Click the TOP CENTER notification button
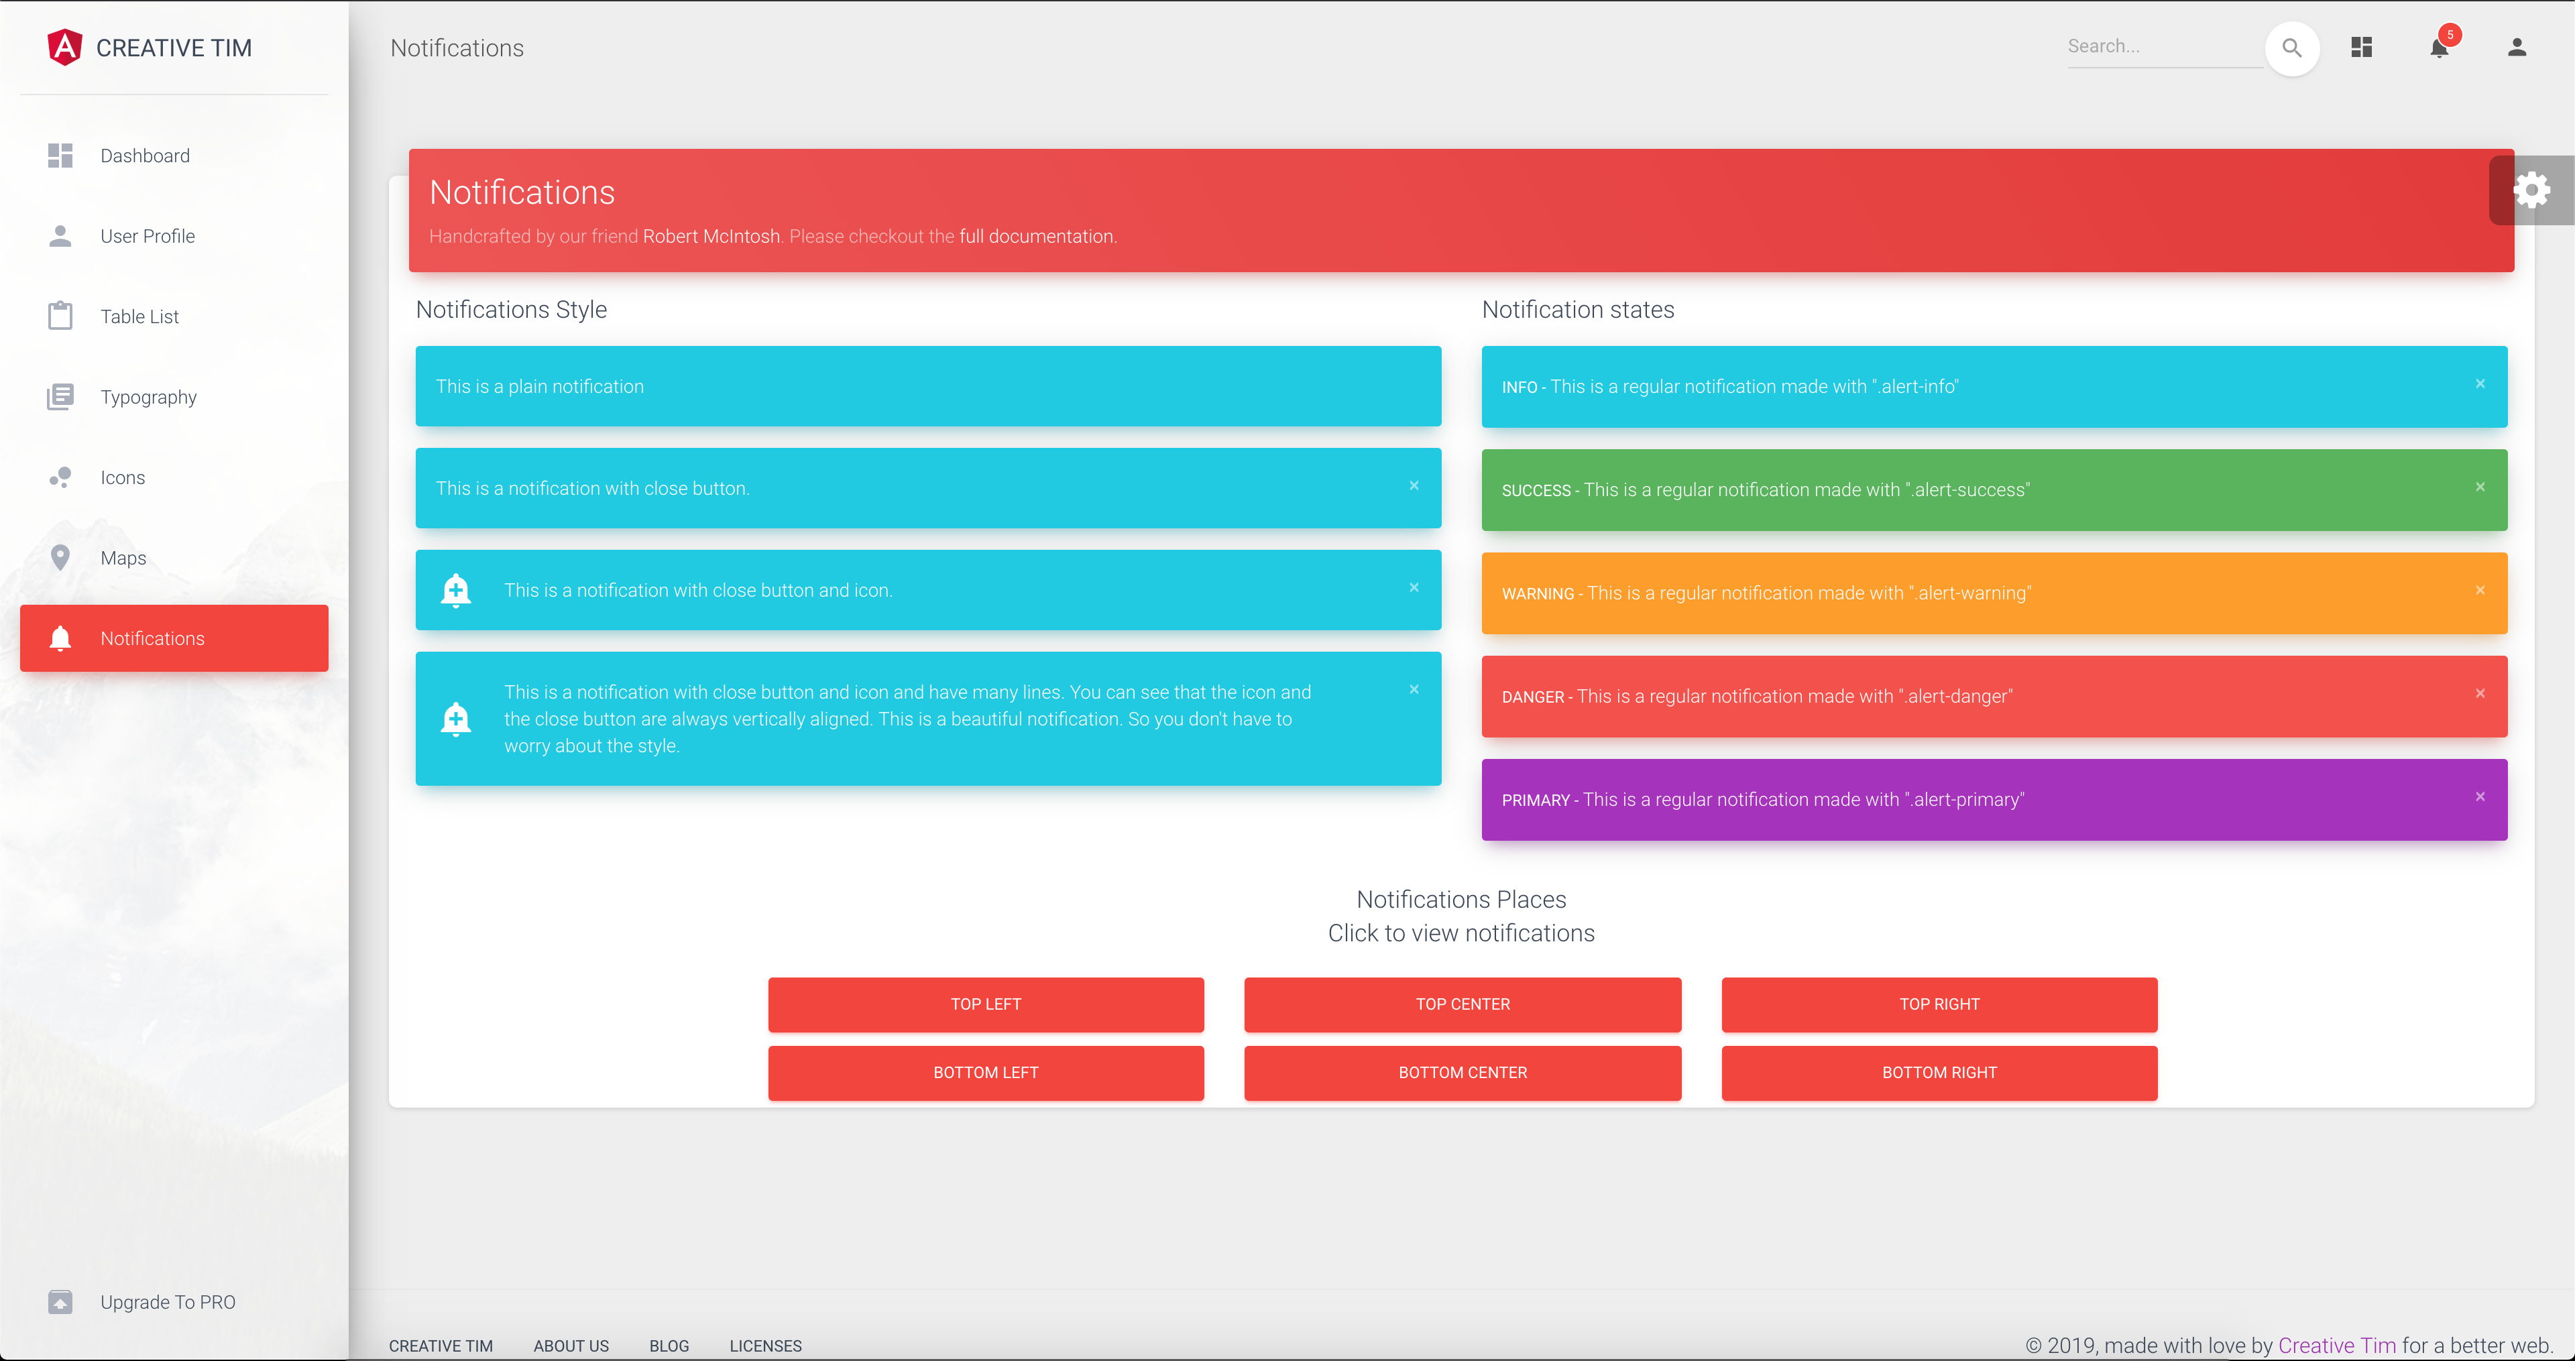 1461,1004
